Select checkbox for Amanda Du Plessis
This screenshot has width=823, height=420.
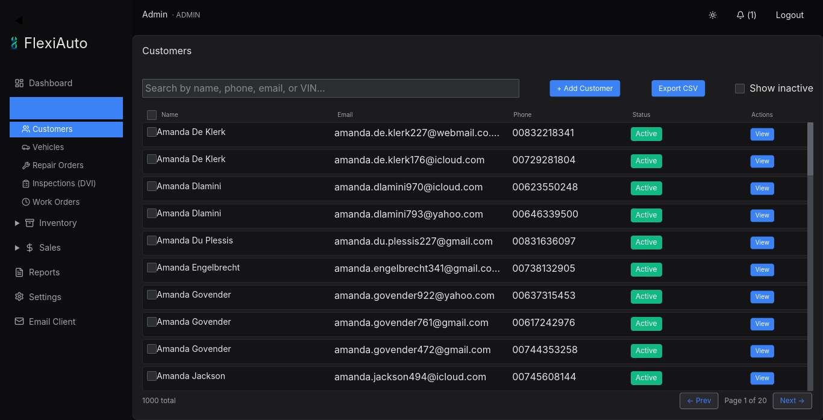tap(152, 240)
